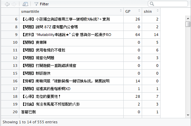
Task: Click GP value 26 in row 6
Action: pyautogui.click(x=138, y=19)
